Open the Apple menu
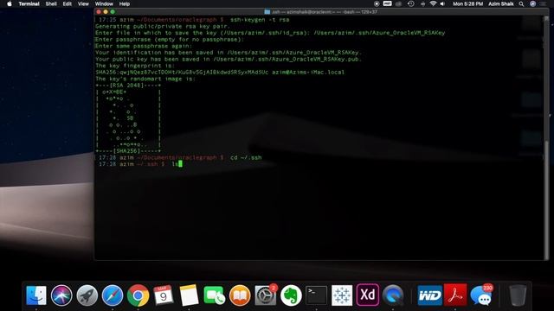The height and width of the screenshot is (311, 554). coord(10,3)
